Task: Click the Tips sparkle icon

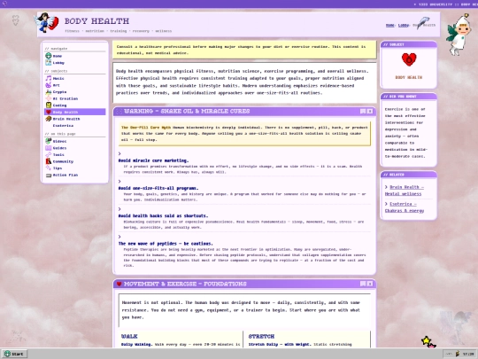Action: click(49, 168)
